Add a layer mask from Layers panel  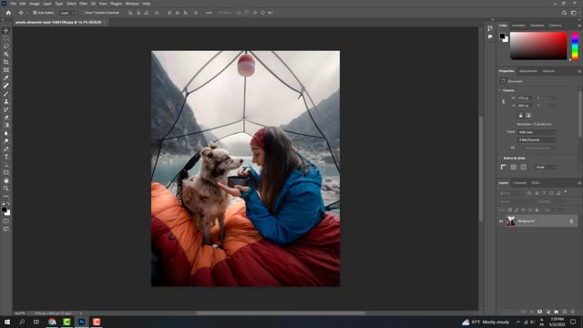[x=539, y=312]
